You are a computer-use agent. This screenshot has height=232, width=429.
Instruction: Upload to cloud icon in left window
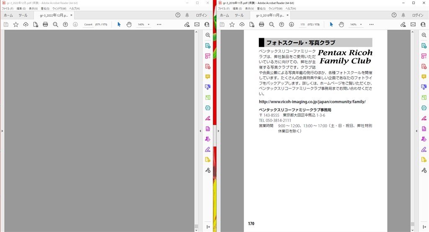[x=26, y=25]
